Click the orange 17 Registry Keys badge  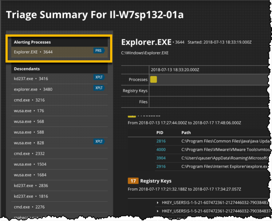click(x=133, y=181)
